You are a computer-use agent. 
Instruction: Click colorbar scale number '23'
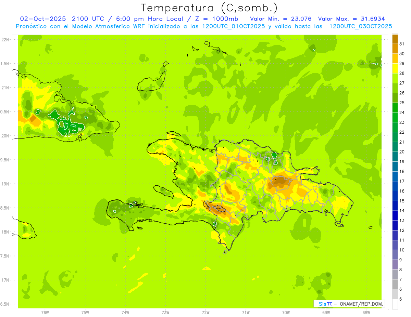402,122
